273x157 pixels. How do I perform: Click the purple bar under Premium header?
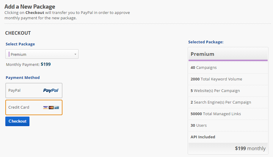tap(228, 60)
